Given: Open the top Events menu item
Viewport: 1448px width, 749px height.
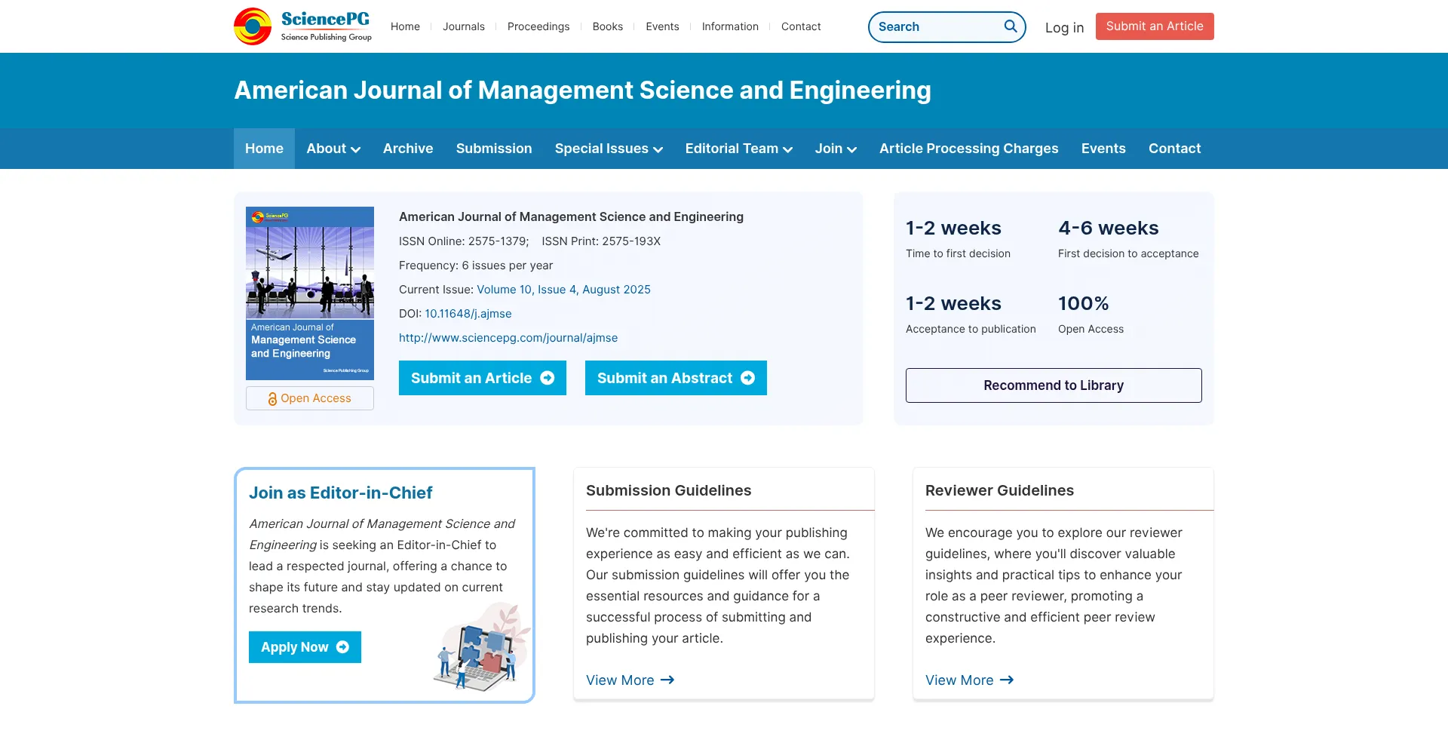Looking at the screenshot, I should (x=662, y=26).
